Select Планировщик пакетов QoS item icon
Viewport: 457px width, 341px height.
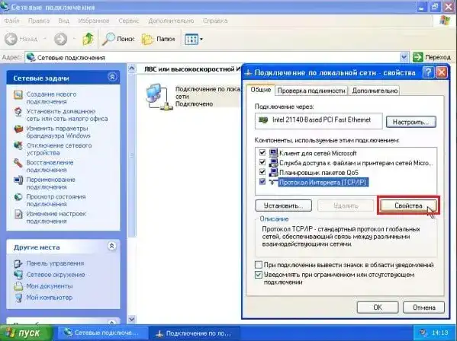[x=273, y=172]
